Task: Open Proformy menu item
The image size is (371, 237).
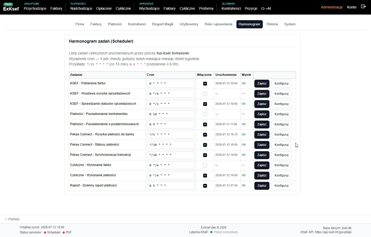Action: tap(206, 8)
